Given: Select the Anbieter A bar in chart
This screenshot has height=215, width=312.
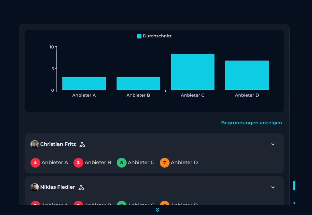Looking at the screenshot, I should 84,83.
